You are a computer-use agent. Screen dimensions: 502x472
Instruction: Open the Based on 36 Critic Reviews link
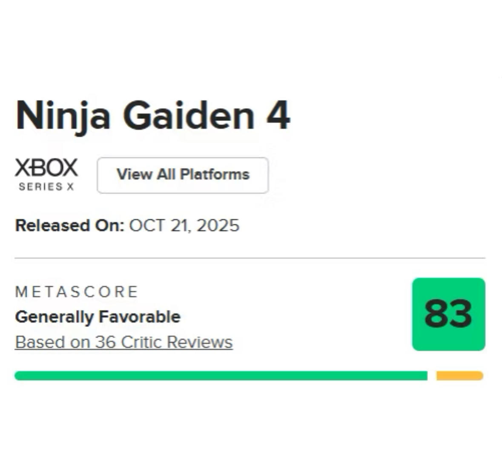coord(123,342)
